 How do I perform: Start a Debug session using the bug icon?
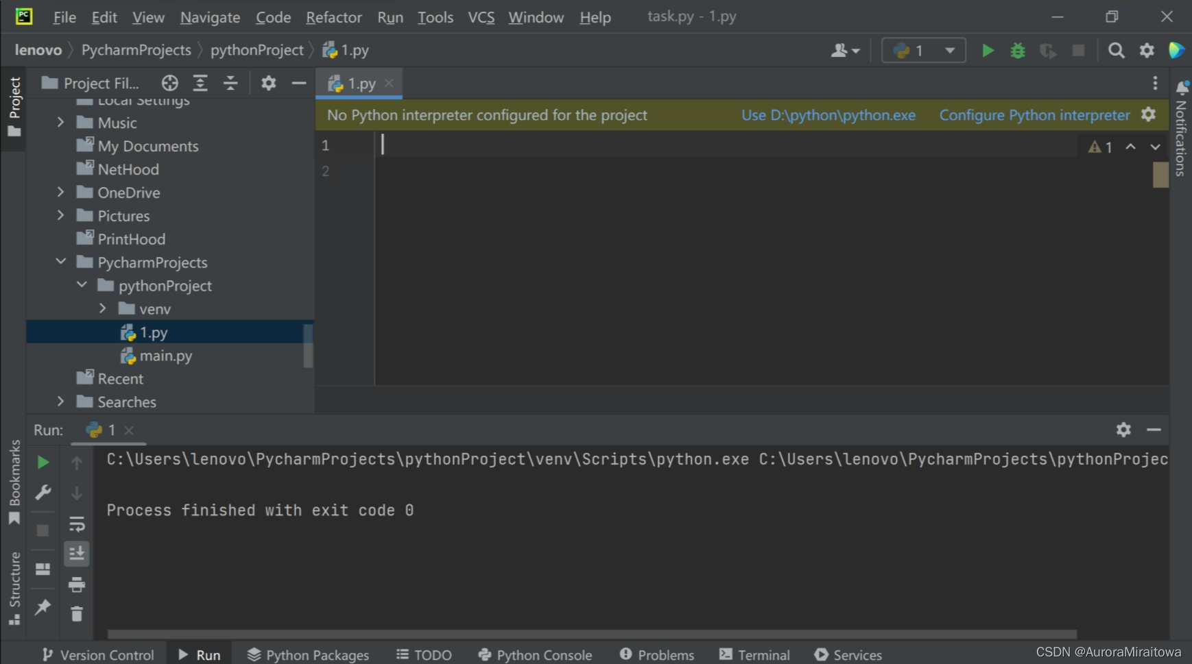click(1018, 50)
